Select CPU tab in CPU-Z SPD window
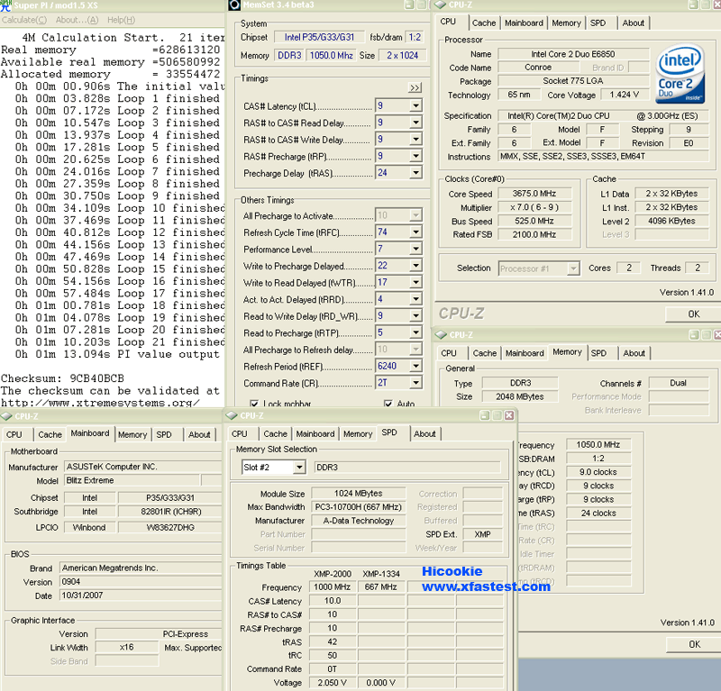721x691 pixels. [240, 434]
